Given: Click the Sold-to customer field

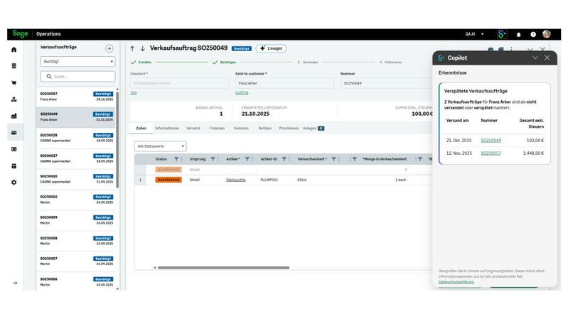Looking at the screenshot, I should tap(284, 83).
